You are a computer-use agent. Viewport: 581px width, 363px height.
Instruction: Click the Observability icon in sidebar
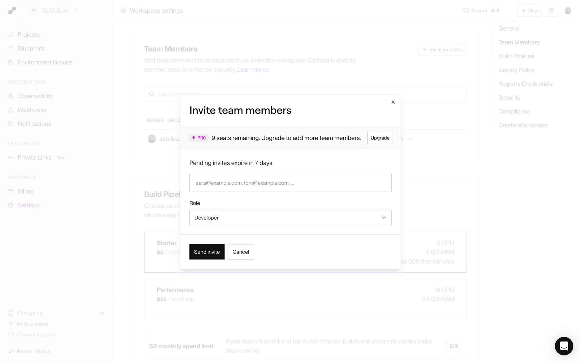(11, 96)
